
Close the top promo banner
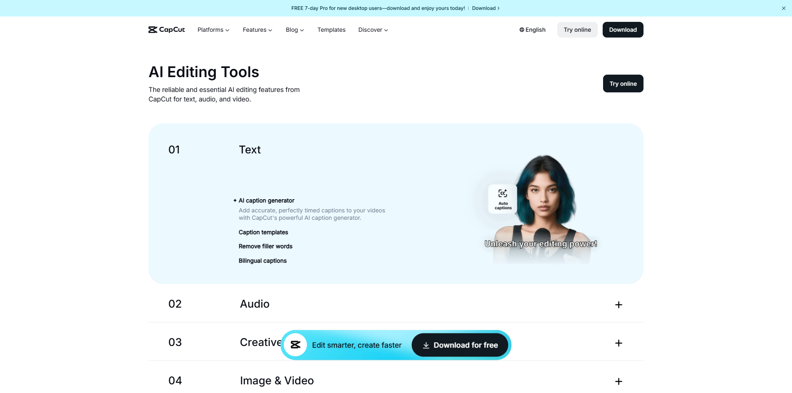783,8
